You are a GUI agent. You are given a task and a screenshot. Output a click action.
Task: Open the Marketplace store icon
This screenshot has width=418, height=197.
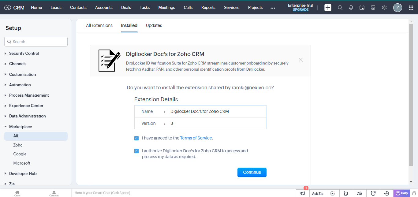coord(373,8)
